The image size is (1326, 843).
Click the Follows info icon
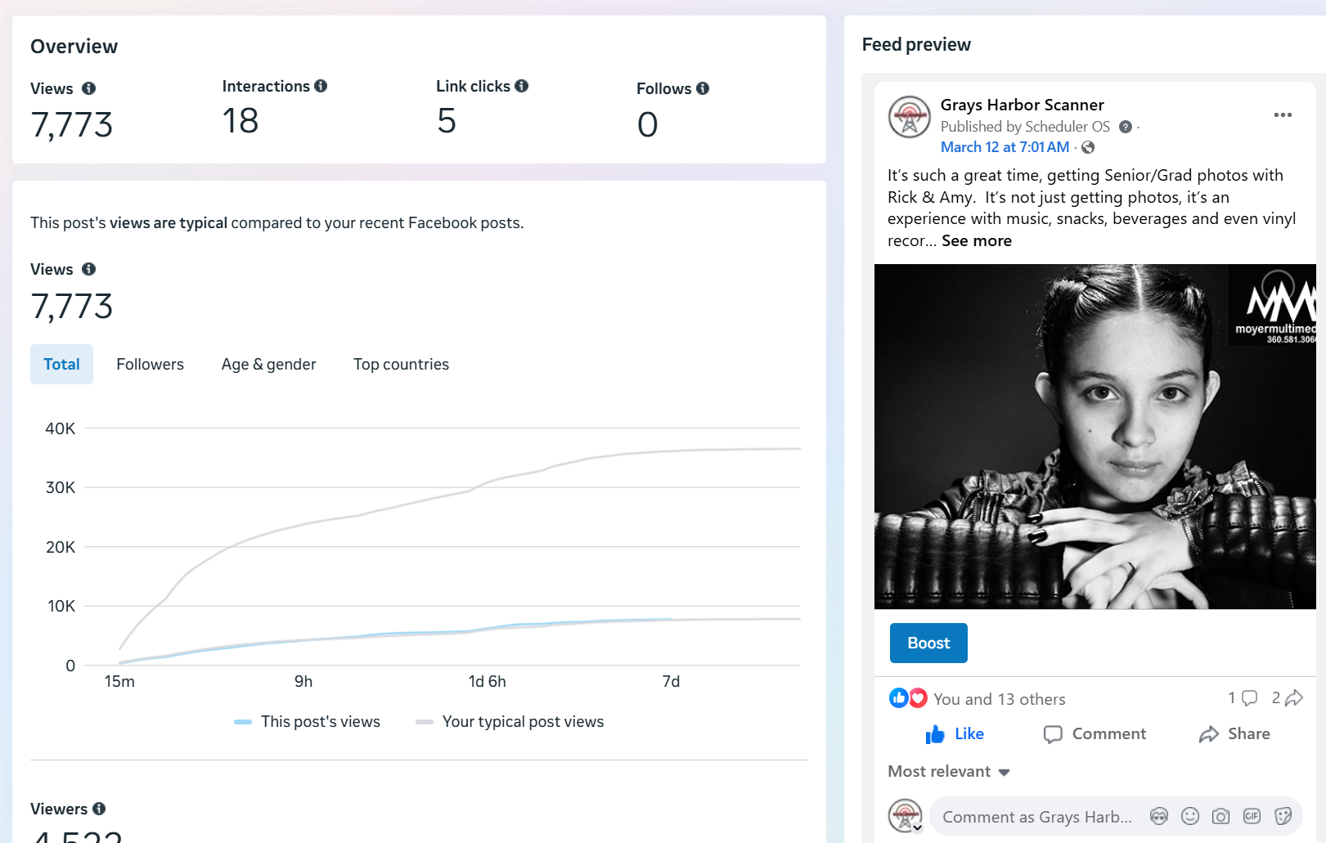[x=703, y=88]
